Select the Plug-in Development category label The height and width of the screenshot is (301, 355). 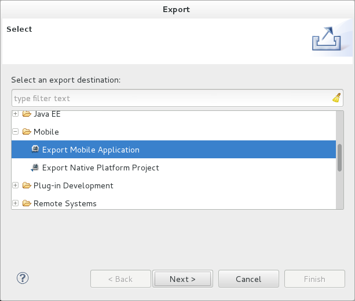pos(73,185)
